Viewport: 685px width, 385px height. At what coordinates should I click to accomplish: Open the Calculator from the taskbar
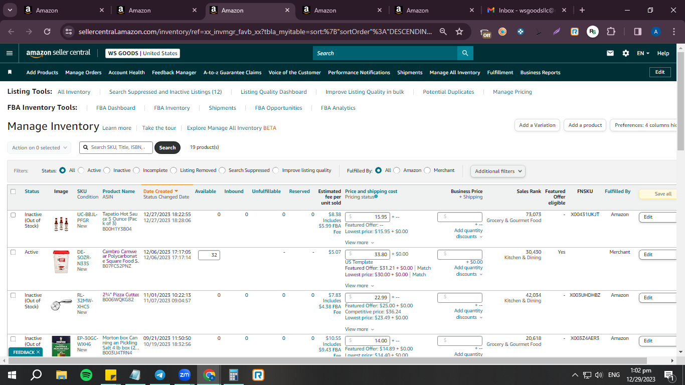(x=234, y=374)
